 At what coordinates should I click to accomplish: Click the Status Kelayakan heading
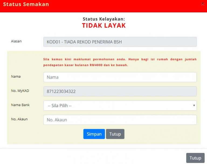click(x=104, y=19)
